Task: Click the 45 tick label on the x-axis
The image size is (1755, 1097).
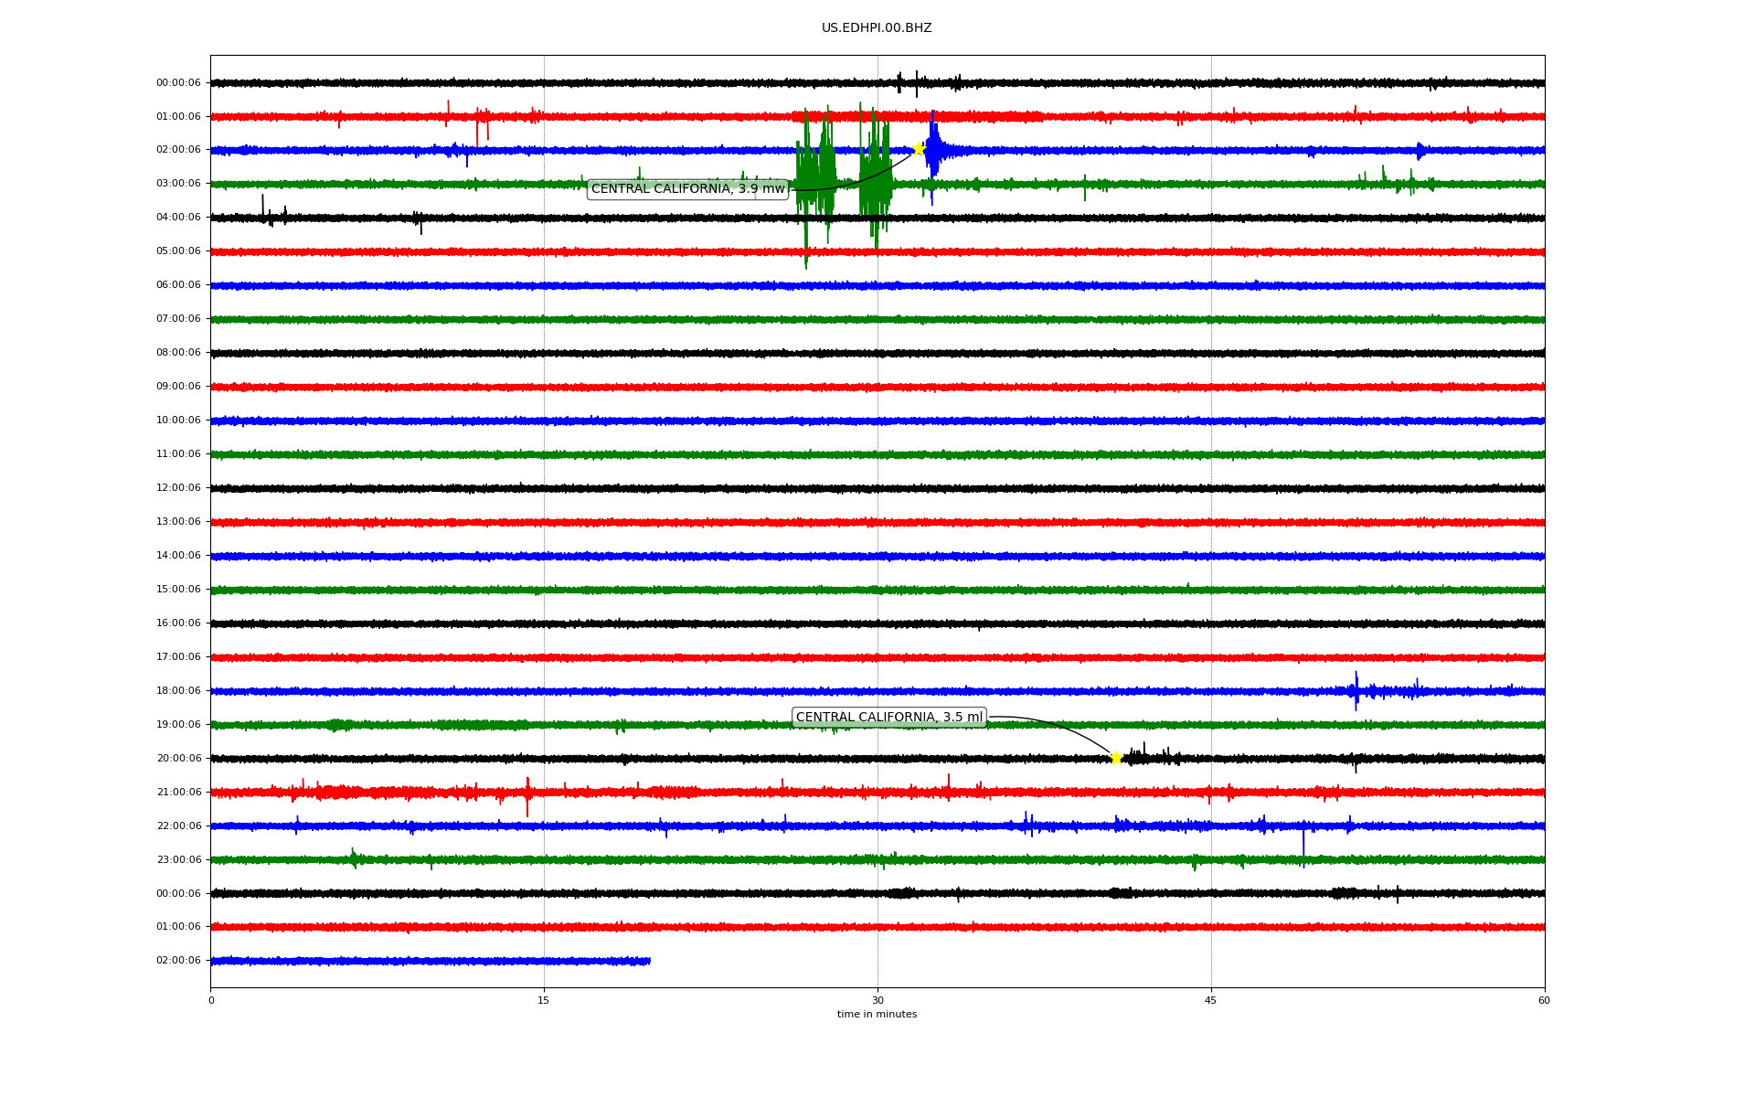Action: 1210,1000
